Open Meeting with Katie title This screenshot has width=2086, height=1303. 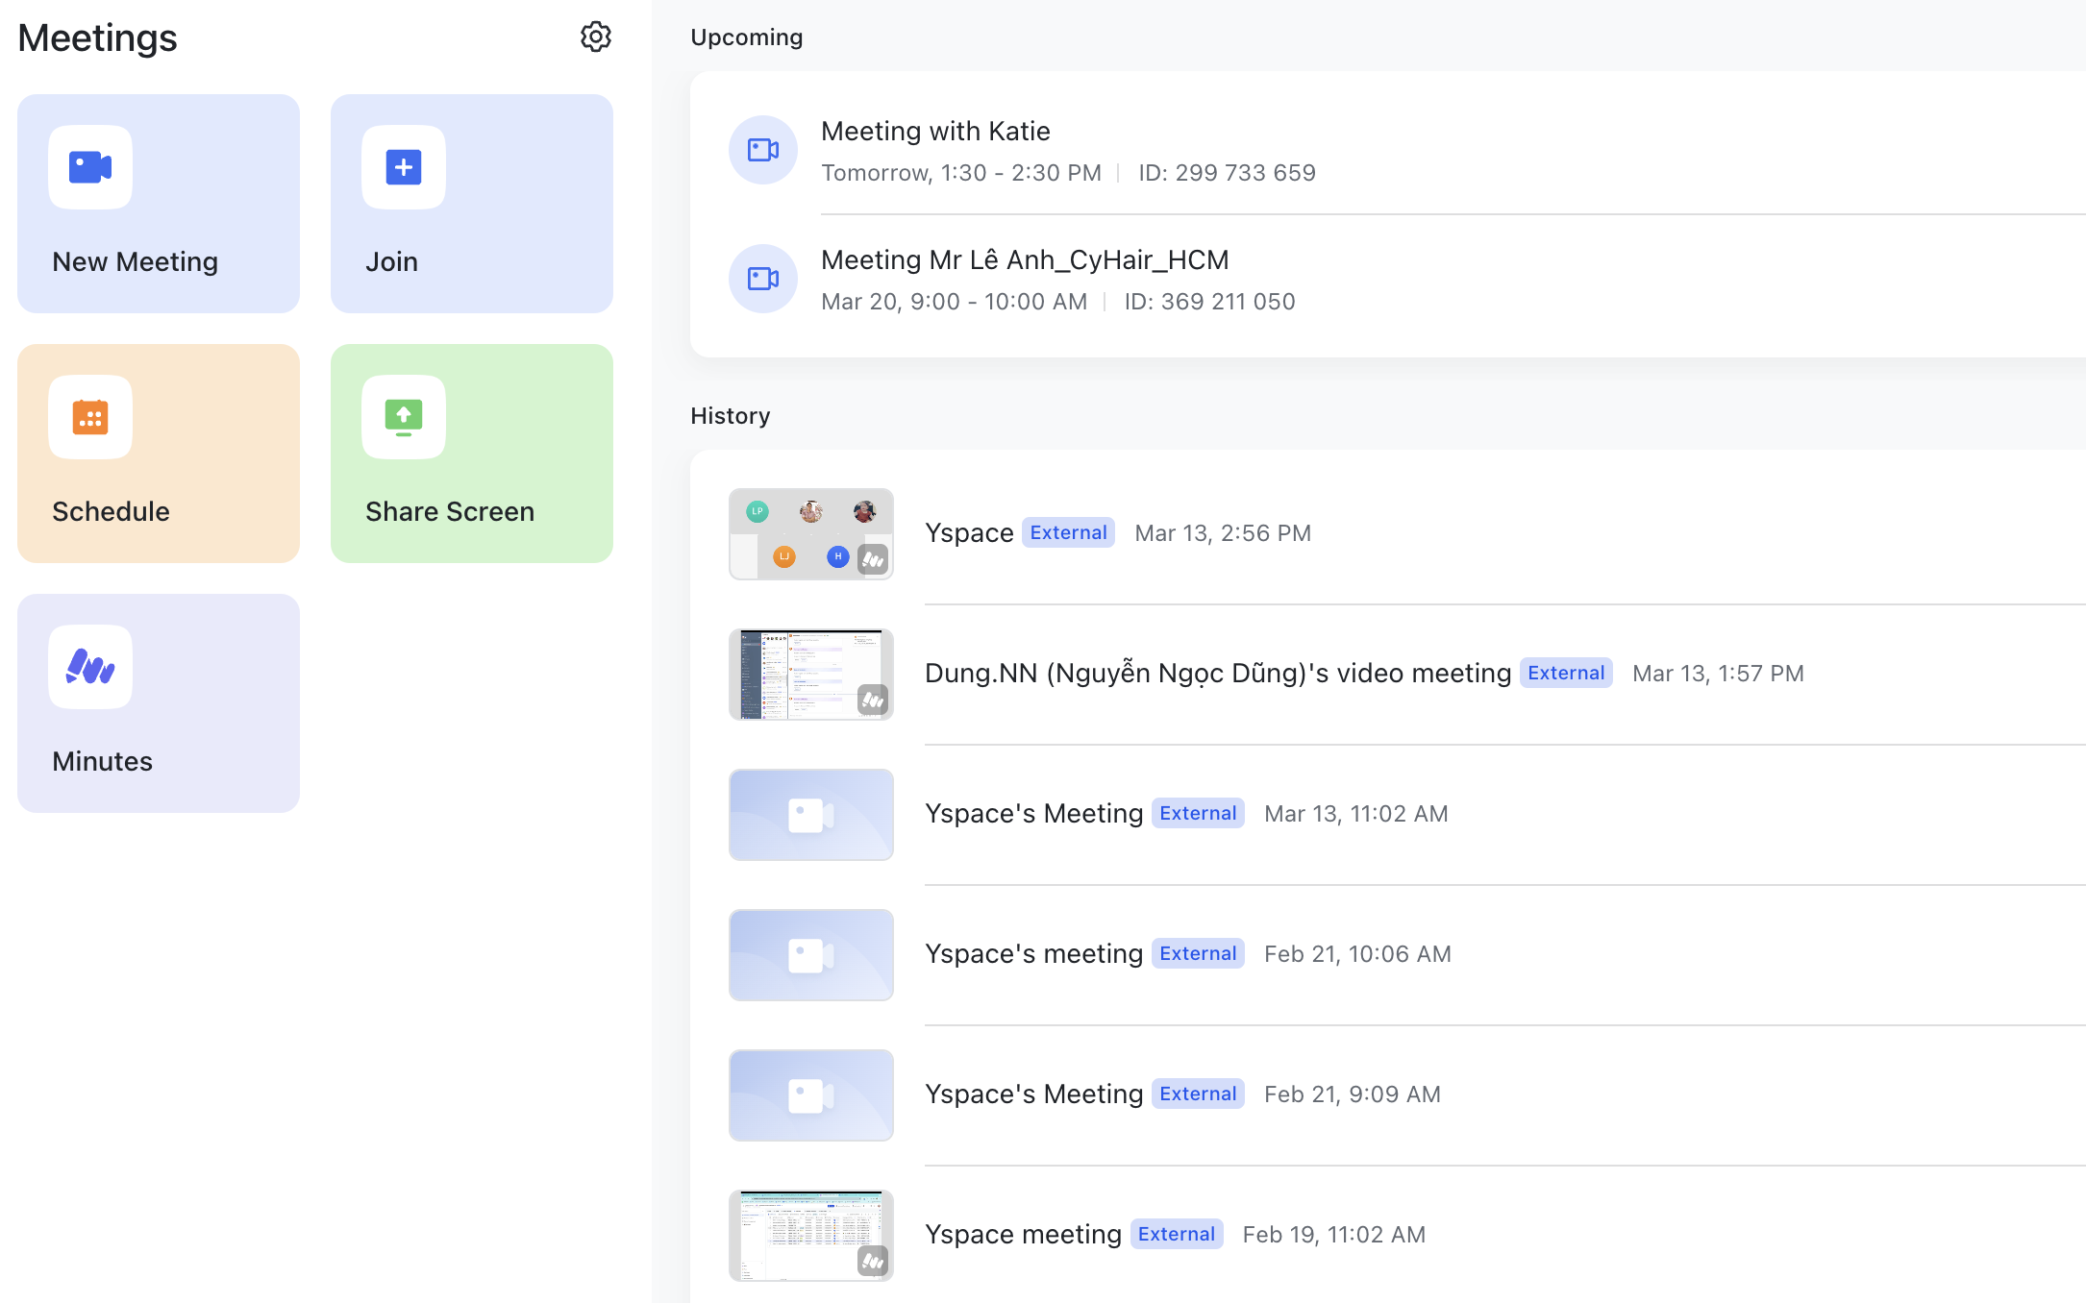tap(935, 131)
